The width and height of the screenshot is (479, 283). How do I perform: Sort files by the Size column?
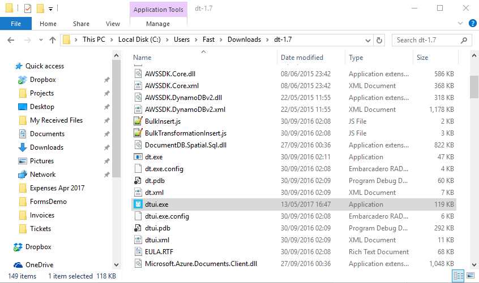pyautogui.click(x=422, y=58)
